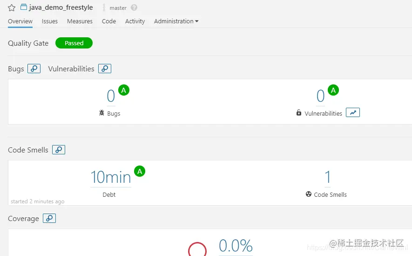Select the 'started 2 minutes ago' text

pos(38,201)
